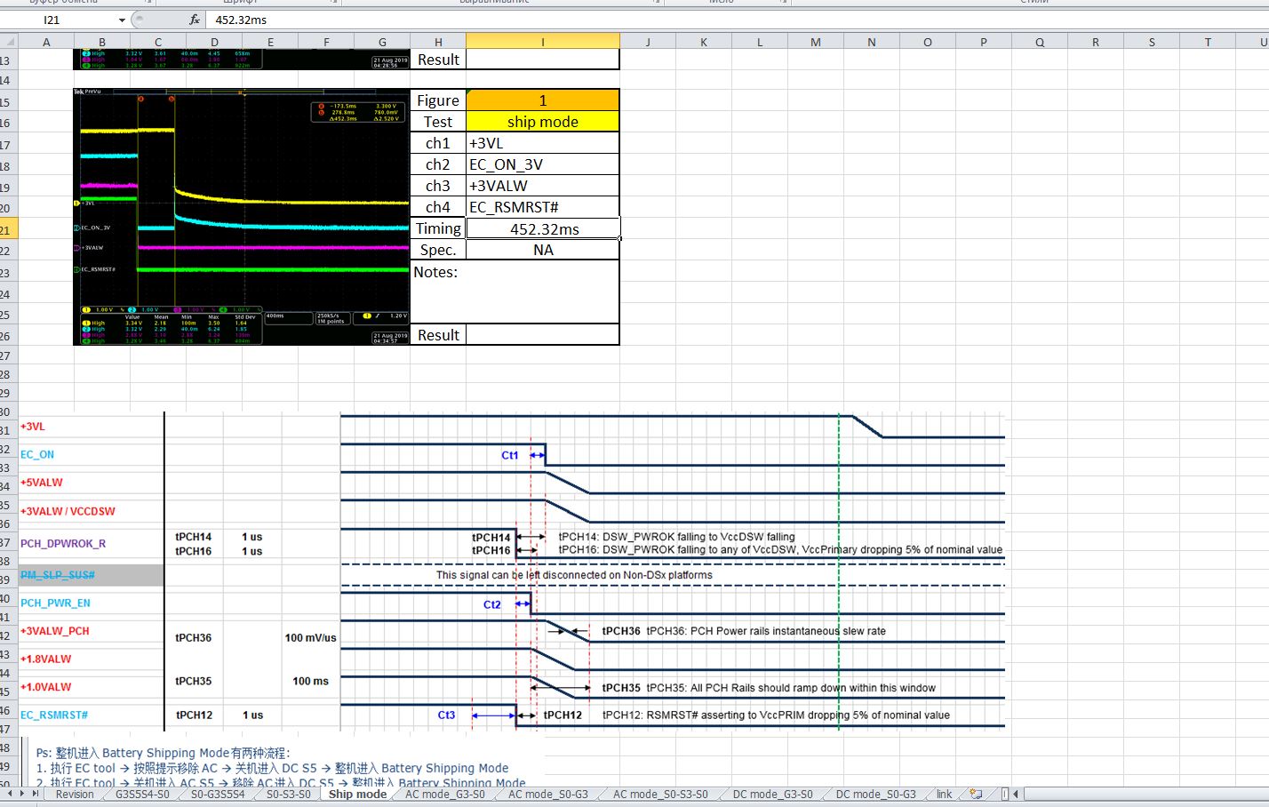Open the AC mode_G3-S0 sheet tab

click(444, 795)
